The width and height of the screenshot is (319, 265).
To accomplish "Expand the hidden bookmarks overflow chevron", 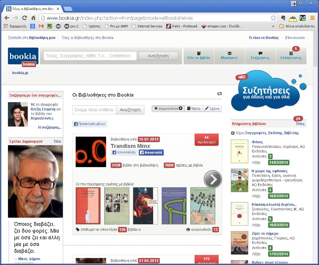I will click(273, 26).
